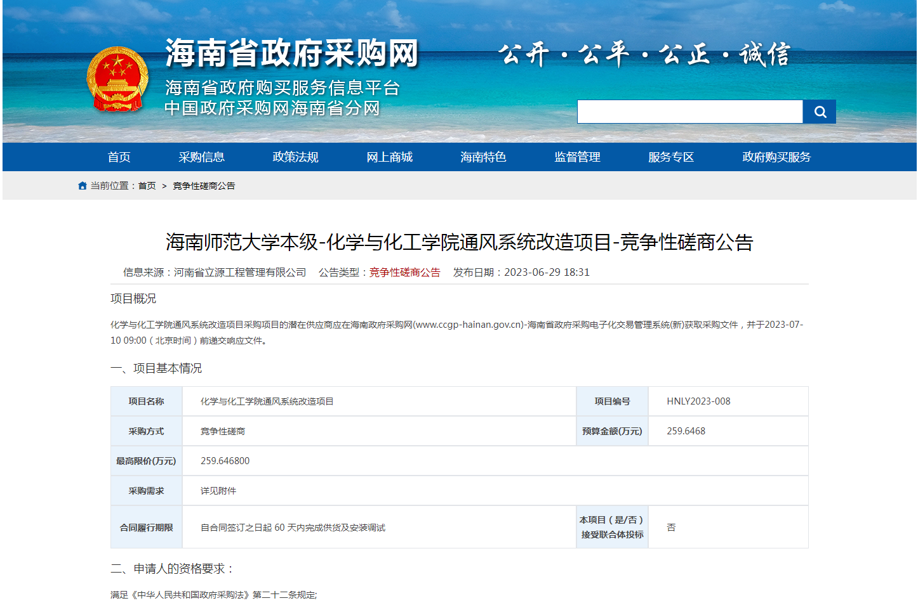Image resolution: width=918 pixels, height=603 pixels.
Task: Go to 首页 via breadcrumb link
Action: [x=147, y=186]
